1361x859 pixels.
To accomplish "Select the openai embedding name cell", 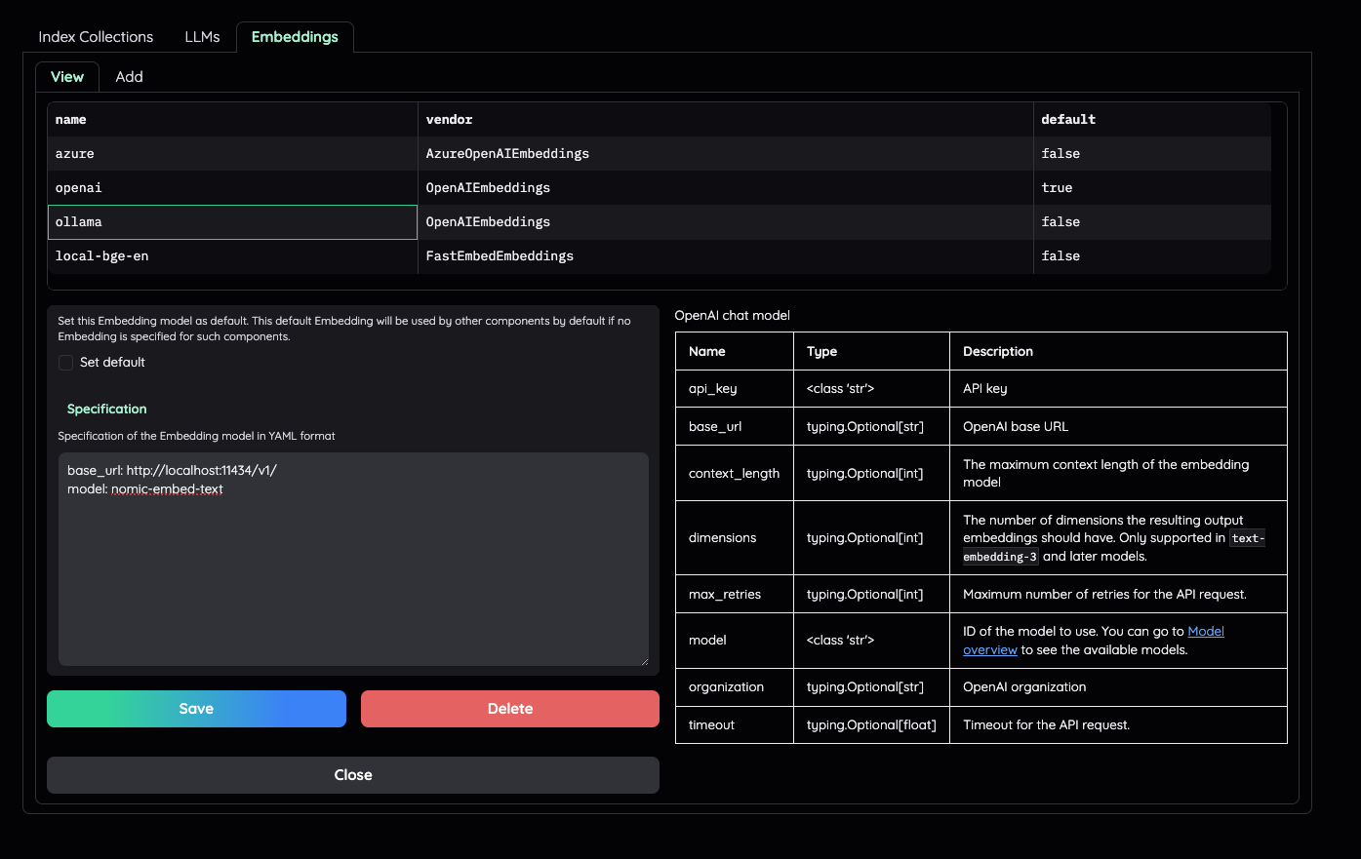I will coord(232,188).
